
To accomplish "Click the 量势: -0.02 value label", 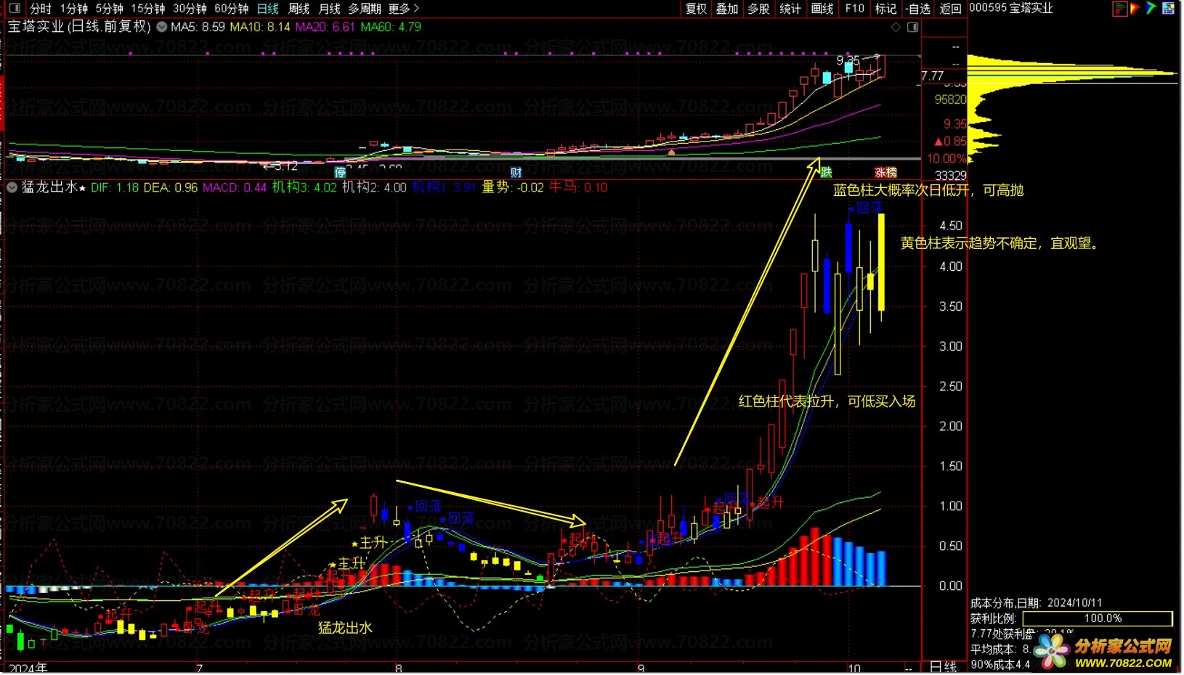I will (512, 187).
